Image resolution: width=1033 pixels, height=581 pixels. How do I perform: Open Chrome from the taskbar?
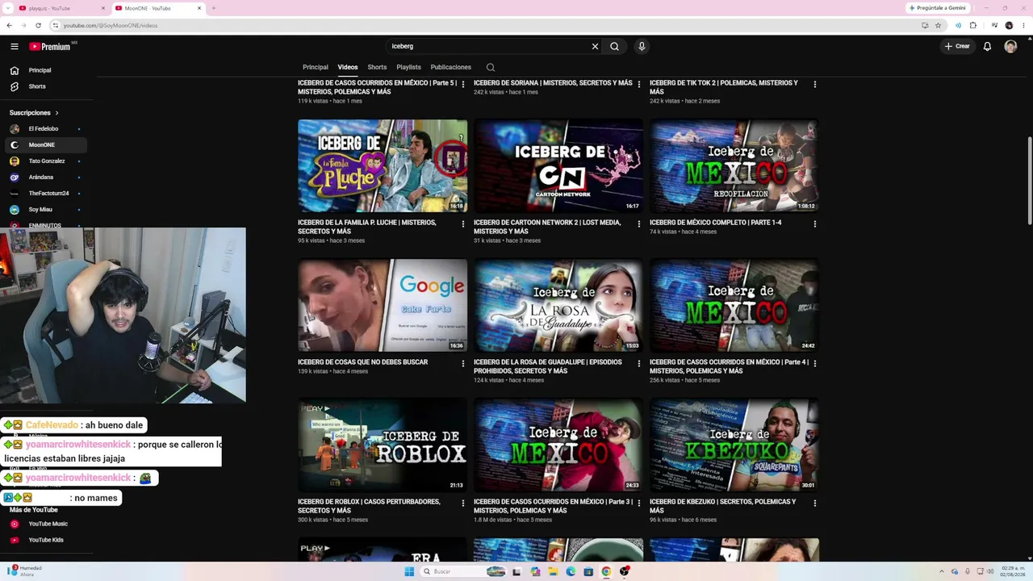tap(606, 571)
